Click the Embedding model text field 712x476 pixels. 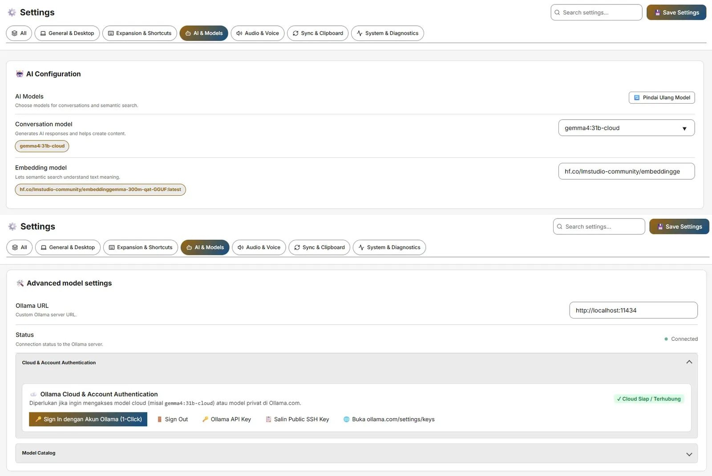(626, 171)
